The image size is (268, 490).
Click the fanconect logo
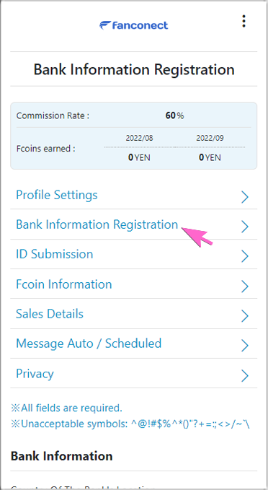pos(134,25)
